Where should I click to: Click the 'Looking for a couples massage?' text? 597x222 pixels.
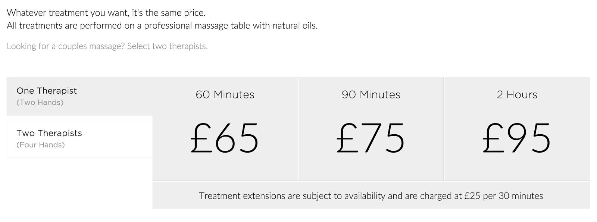(66, 46)
